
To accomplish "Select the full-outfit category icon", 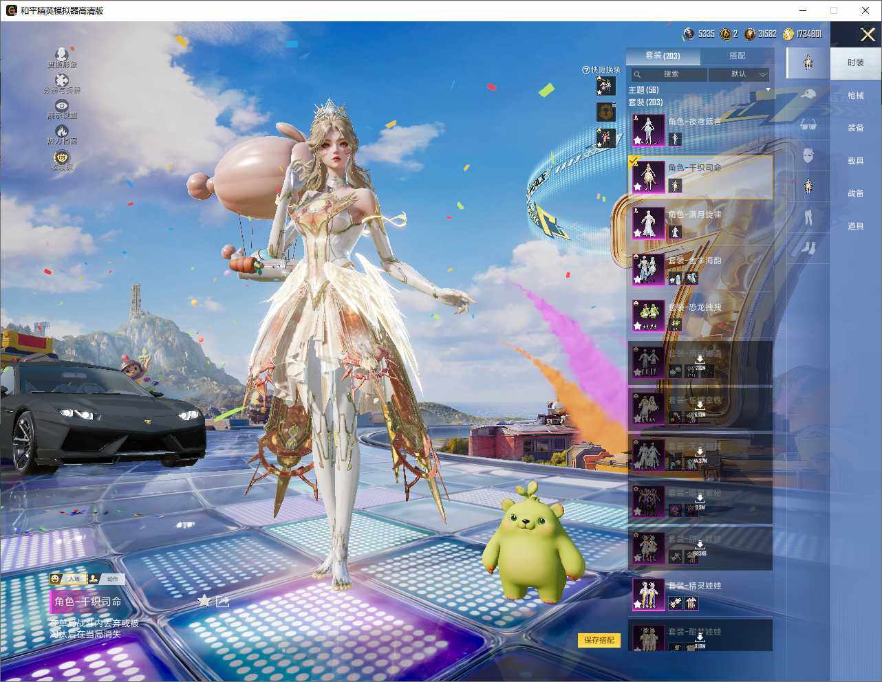I will pyautogui.click(x=808, y=62).
